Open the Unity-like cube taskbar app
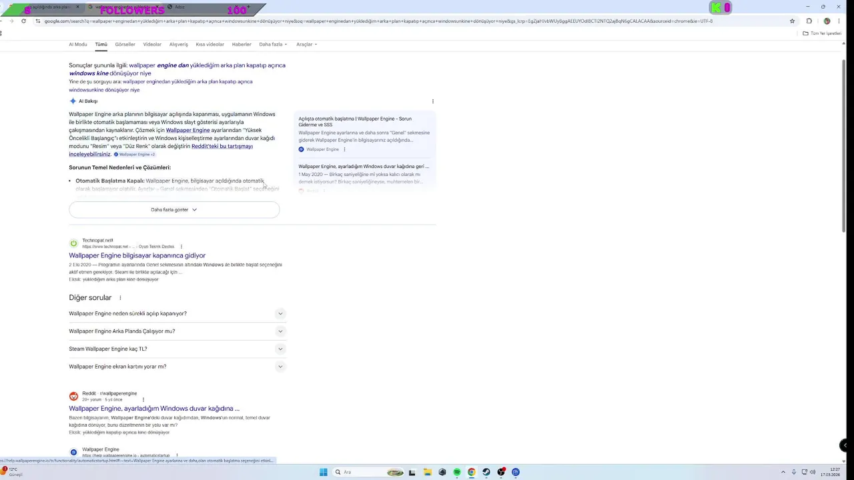Viewport: 854px width, 480px height. pyautogui.click(x=442, y=472)
